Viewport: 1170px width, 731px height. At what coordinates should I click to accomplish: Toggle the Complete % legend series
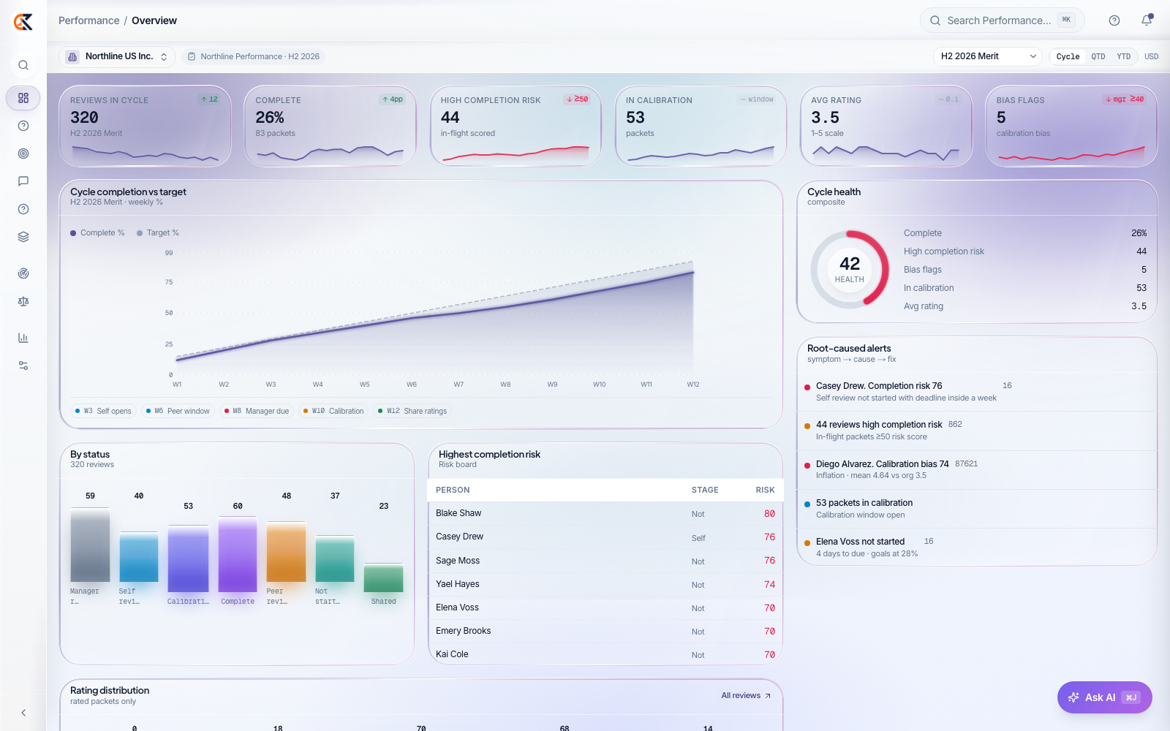(x=97, y=232)
